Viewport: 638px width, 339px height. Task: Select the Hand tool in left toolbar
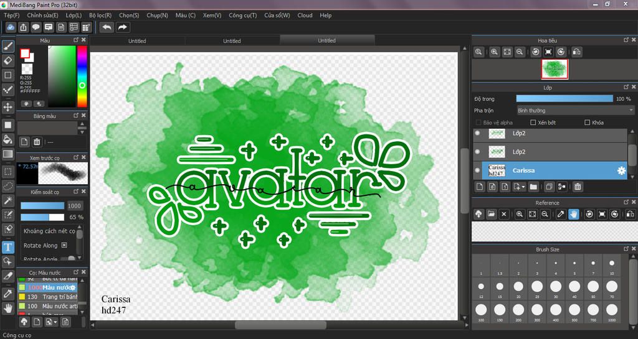click(7, 308)
